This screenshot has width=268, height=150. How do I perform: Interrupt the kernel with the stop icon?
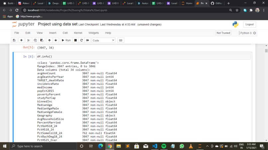(75, 40)
